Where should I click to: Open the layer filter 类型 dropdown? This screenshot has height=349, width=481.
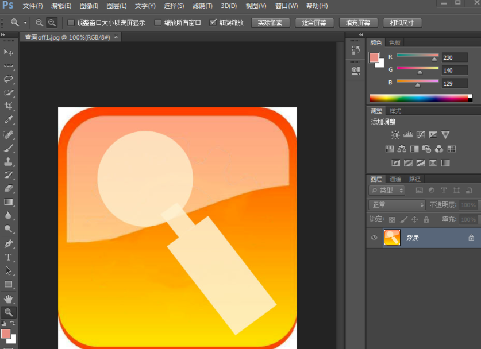click(387, 190)
